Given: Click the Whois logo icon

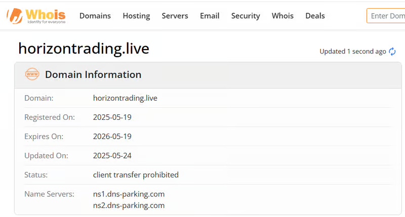Looking at the screenshot, I should tap(15, 16).
